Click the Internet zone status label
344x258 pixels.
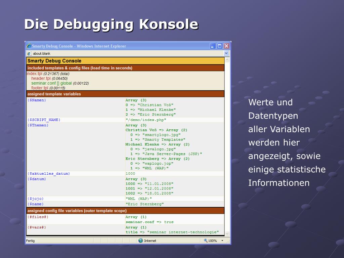point(150,241)
